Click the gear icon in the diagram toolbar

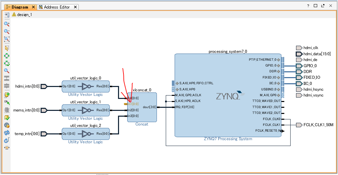6,125
